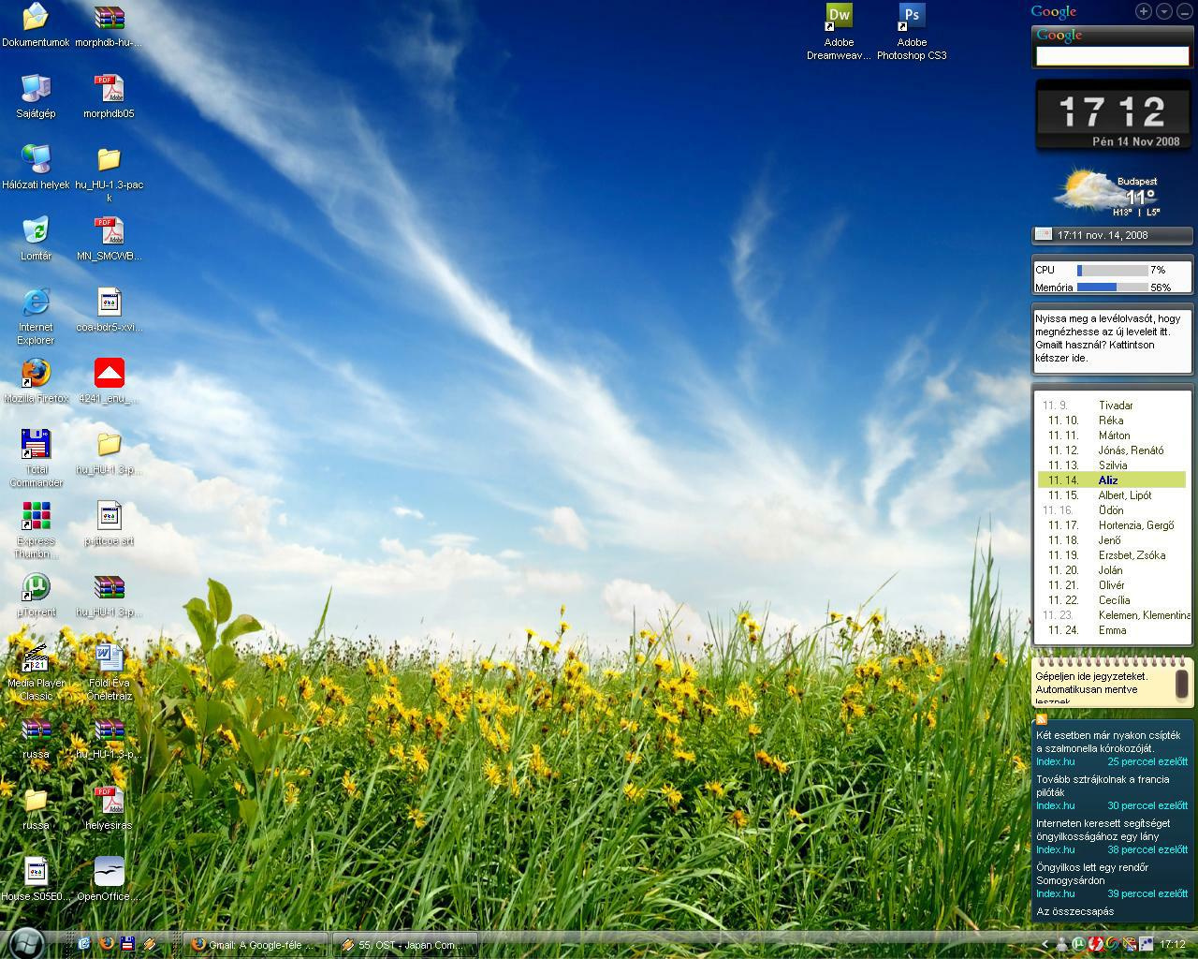Add gadget with sidebar plus button

[x=1144, y=11]
